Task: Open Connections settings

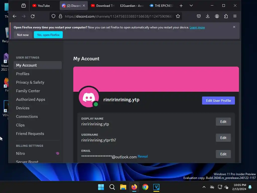Action: (38, 117)
